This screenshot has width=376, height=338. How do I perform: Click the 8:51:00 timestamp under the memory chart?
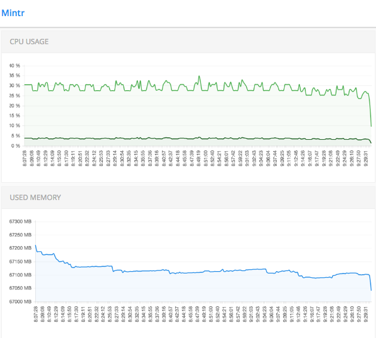(210, 313)
